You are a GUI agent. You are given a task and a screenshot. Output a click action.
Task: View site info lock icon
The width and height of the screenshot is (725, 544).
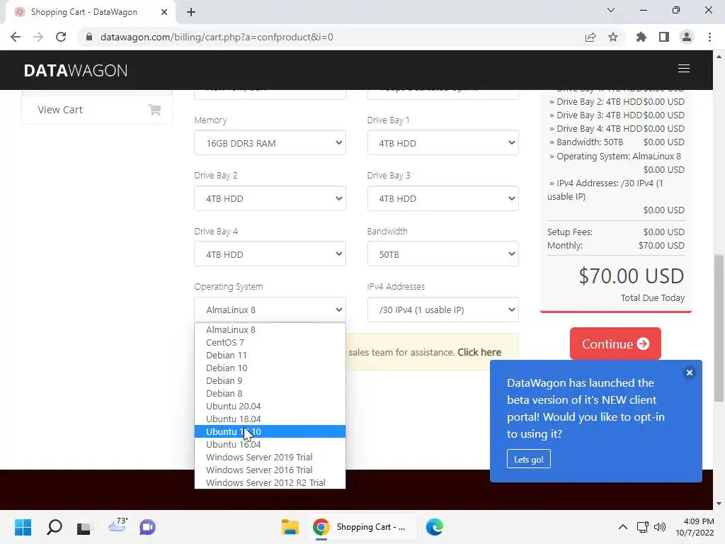point(89,37)
